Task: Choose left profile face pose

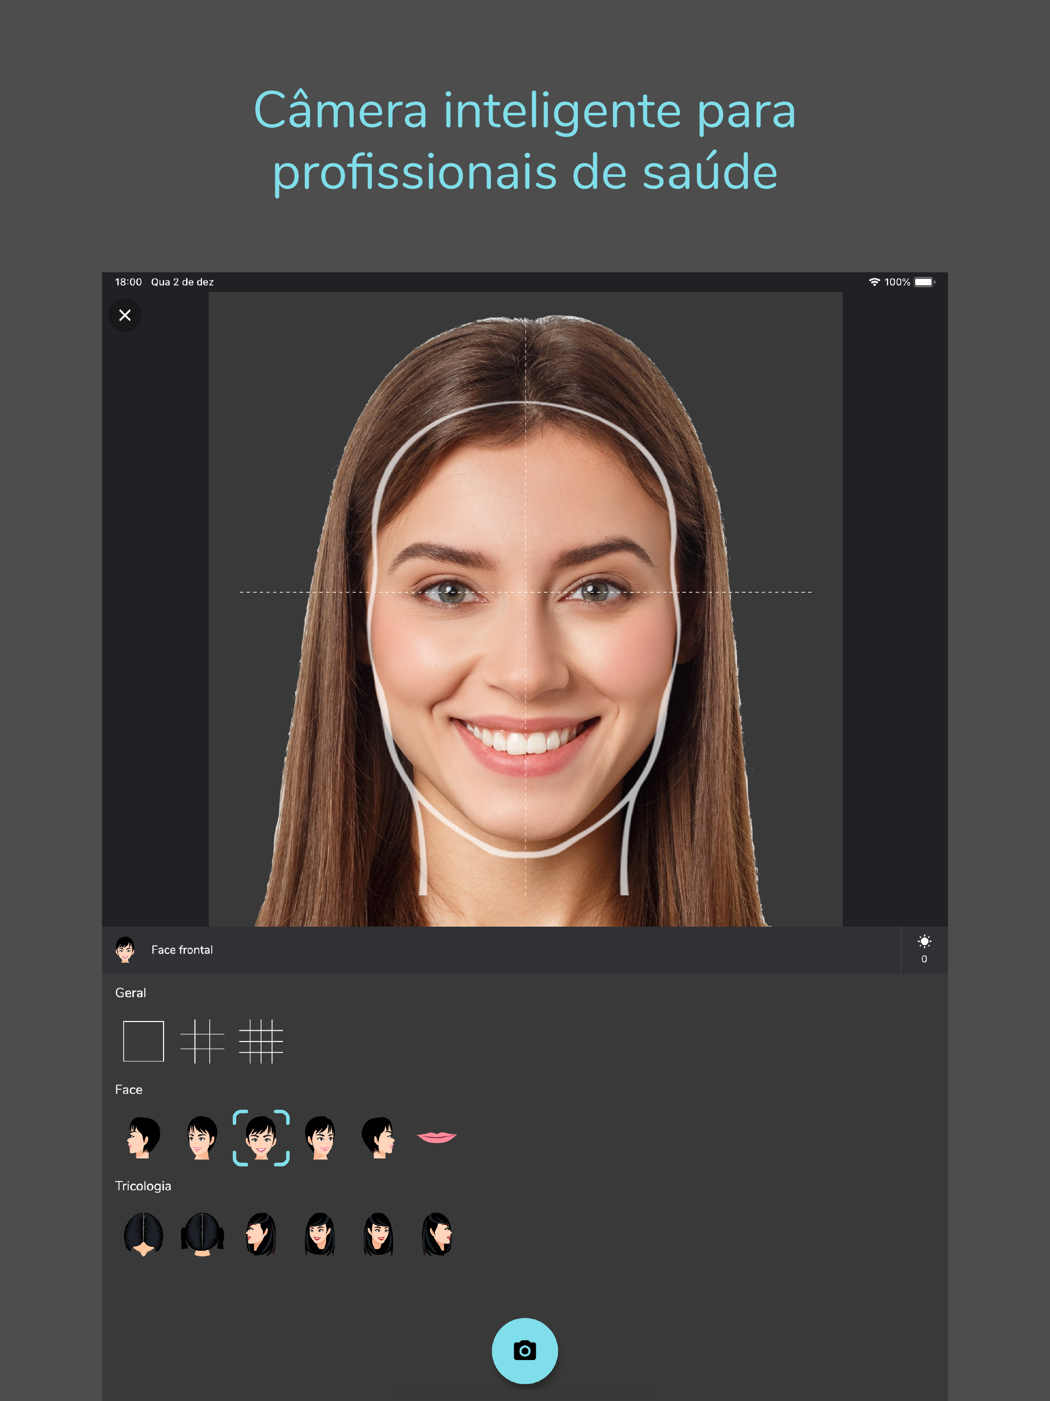Action: [x=143, y=1137]
